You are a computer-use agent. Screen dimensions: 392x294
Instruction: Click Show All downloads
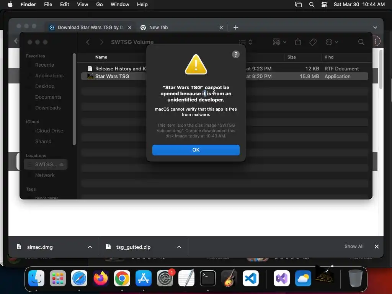354,247
